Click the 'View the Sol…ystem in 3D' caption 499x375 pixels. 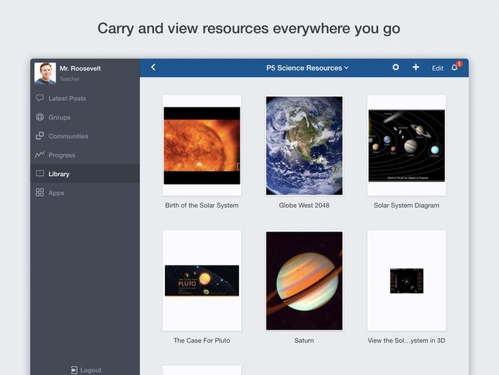click(406, 340)
